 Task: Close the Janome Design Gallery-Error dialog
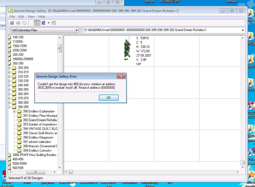coord(121,76)
